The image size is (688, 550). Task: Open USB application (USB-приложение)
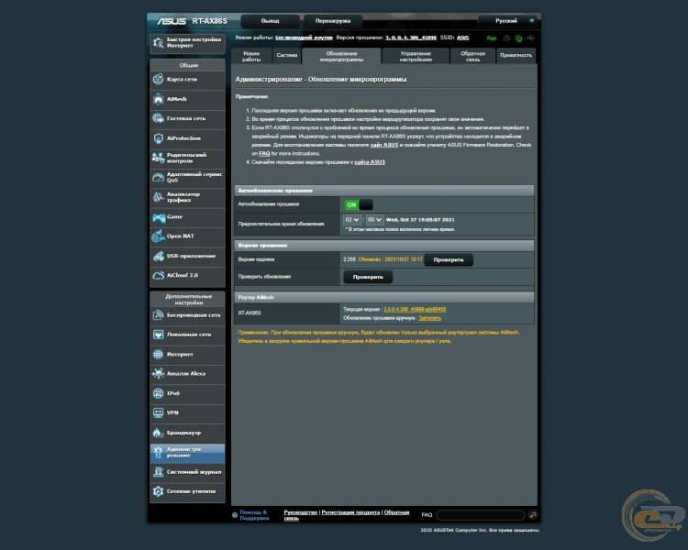coord(187,256)
